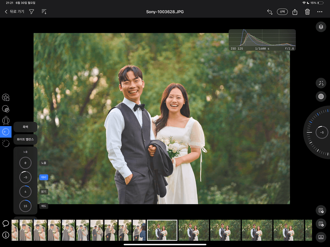Select the dotted-circle repair tool

6,143
